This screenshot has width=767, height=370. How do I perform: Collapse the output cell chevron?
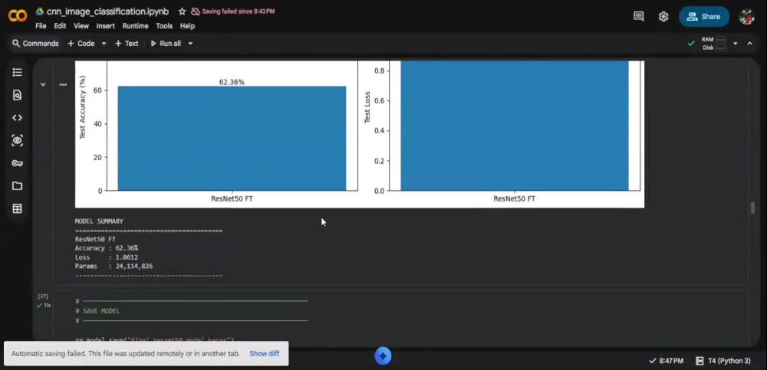point(43,84)
